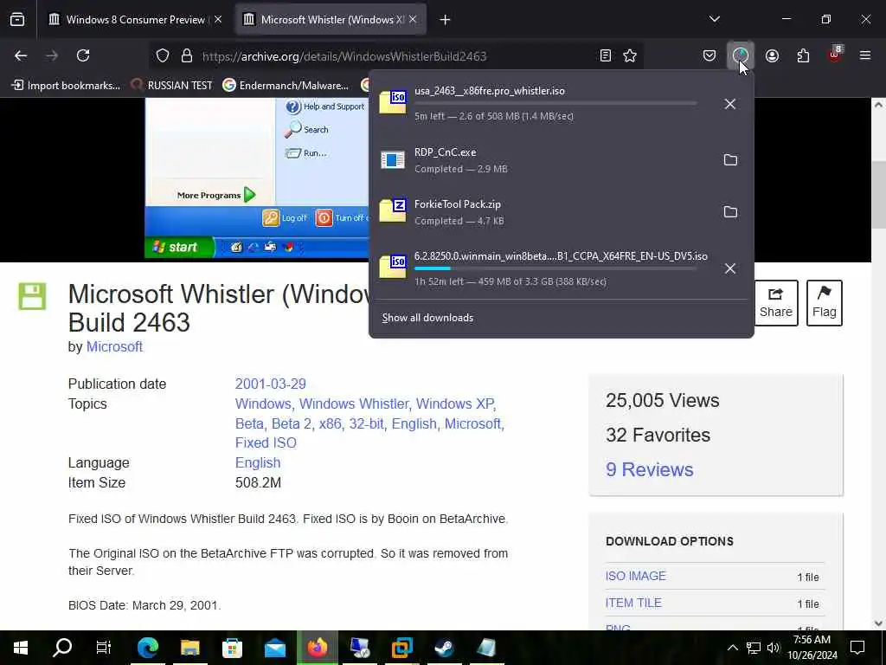
Task: Open the volume control tray icon
Action: click(774, 648)
